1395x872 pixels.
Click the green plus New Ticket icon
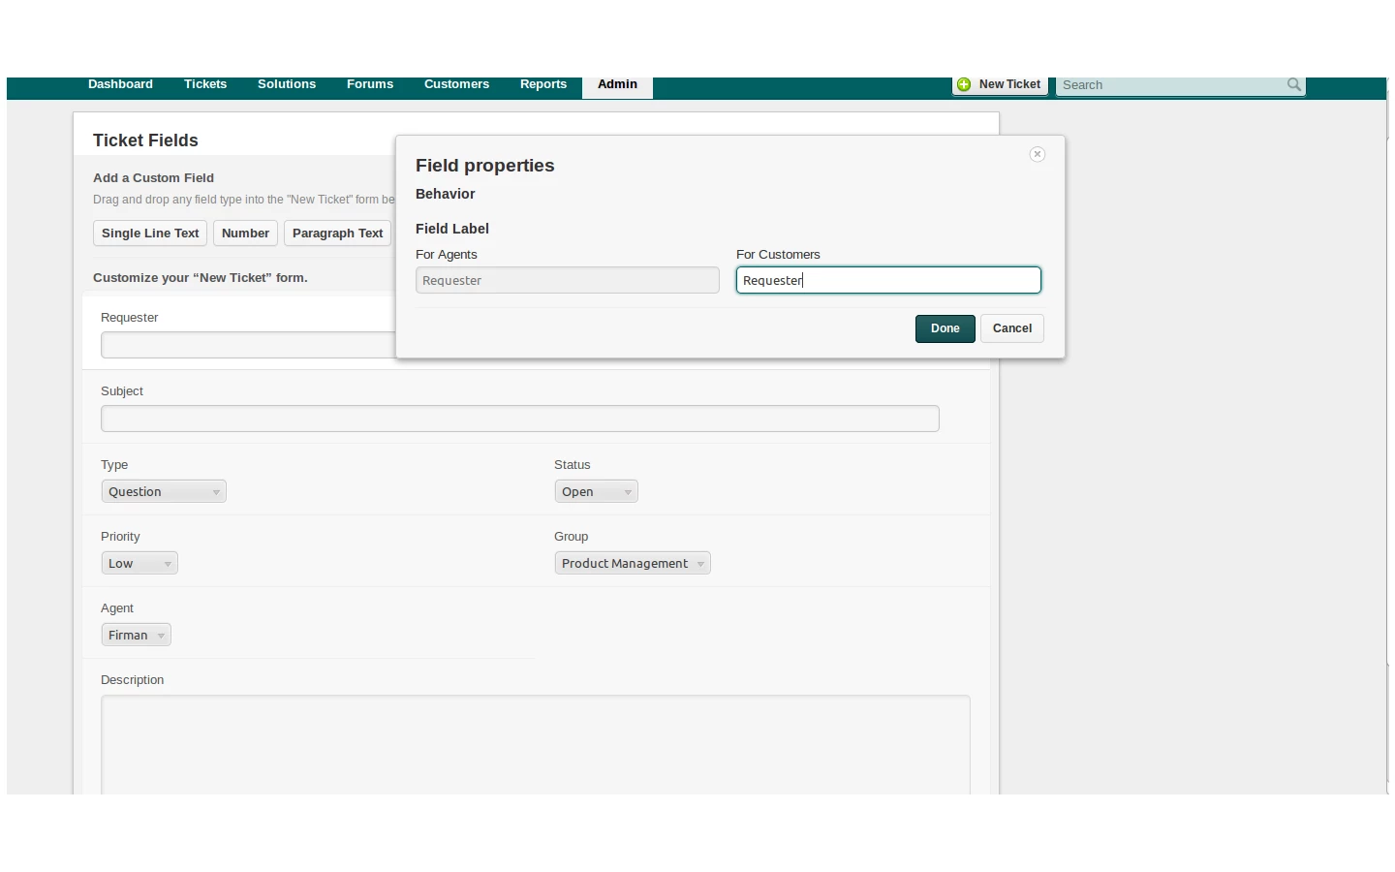coord(964,84)
